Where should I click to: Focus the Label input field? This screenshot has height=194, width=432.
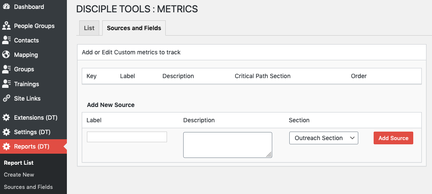127,137
